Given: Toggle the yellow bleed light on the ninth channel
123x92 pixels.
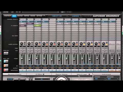Looking at the screenshot, I should 84,44.
